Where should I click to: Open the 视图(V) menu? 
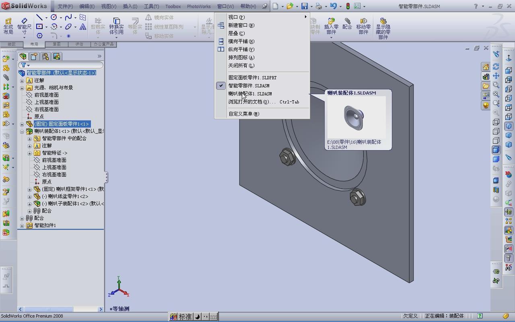109,6
